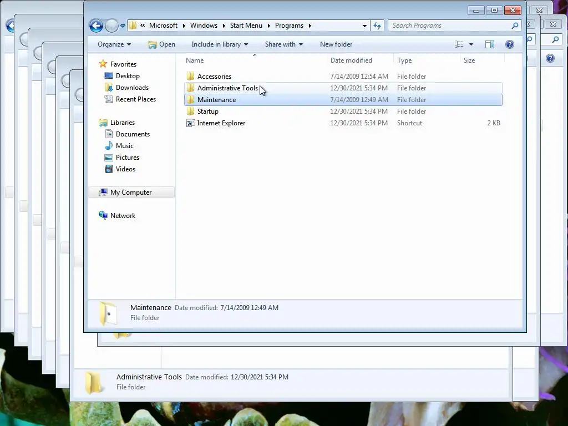Open Downloads in Favorites
This screenshot has width=568, height=426.
point(132,87)
